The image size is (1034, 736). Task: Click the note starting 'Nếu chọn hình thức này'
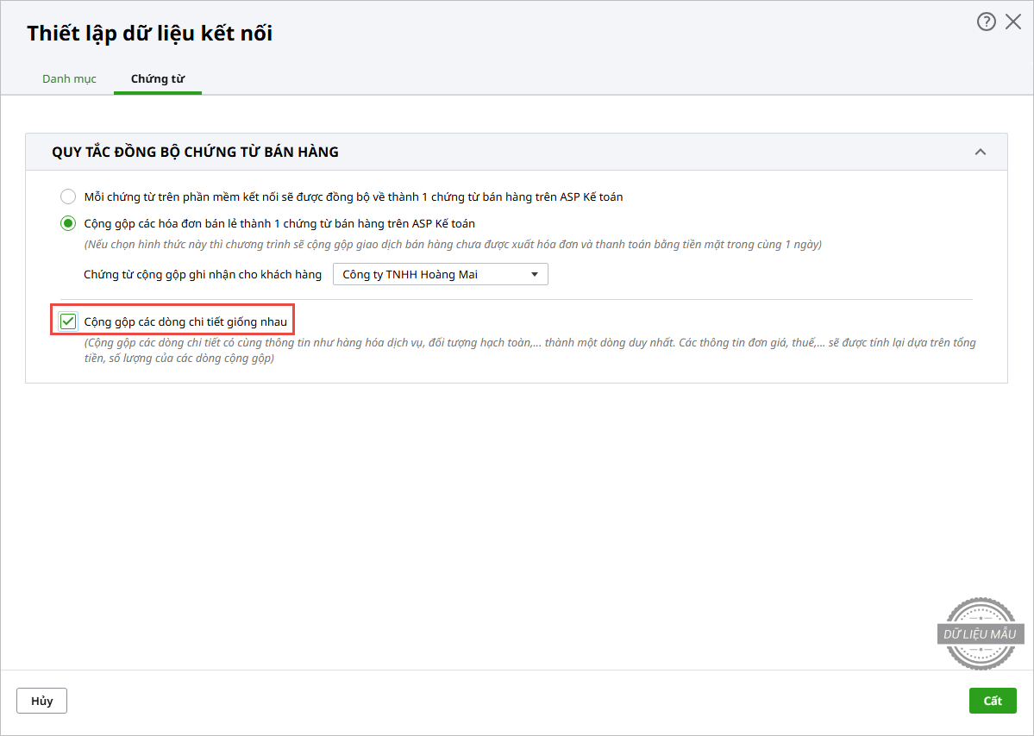[453, 245]
